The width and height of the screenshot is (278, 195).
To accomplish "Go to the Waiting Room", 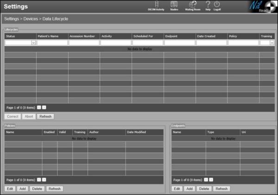I will pyautogui.click(x=192, y=5).
